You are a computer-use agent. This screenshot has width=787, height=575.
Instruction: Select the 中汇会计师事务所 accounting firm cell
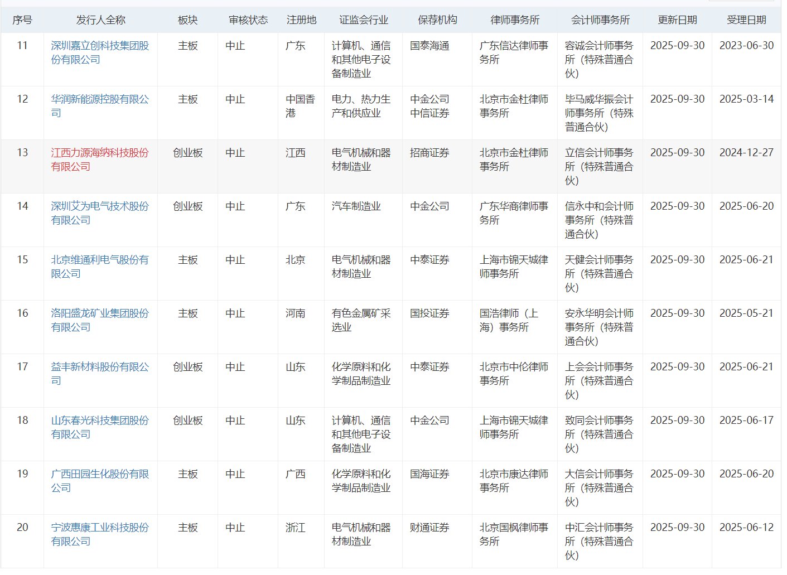[x=600, y=542]
